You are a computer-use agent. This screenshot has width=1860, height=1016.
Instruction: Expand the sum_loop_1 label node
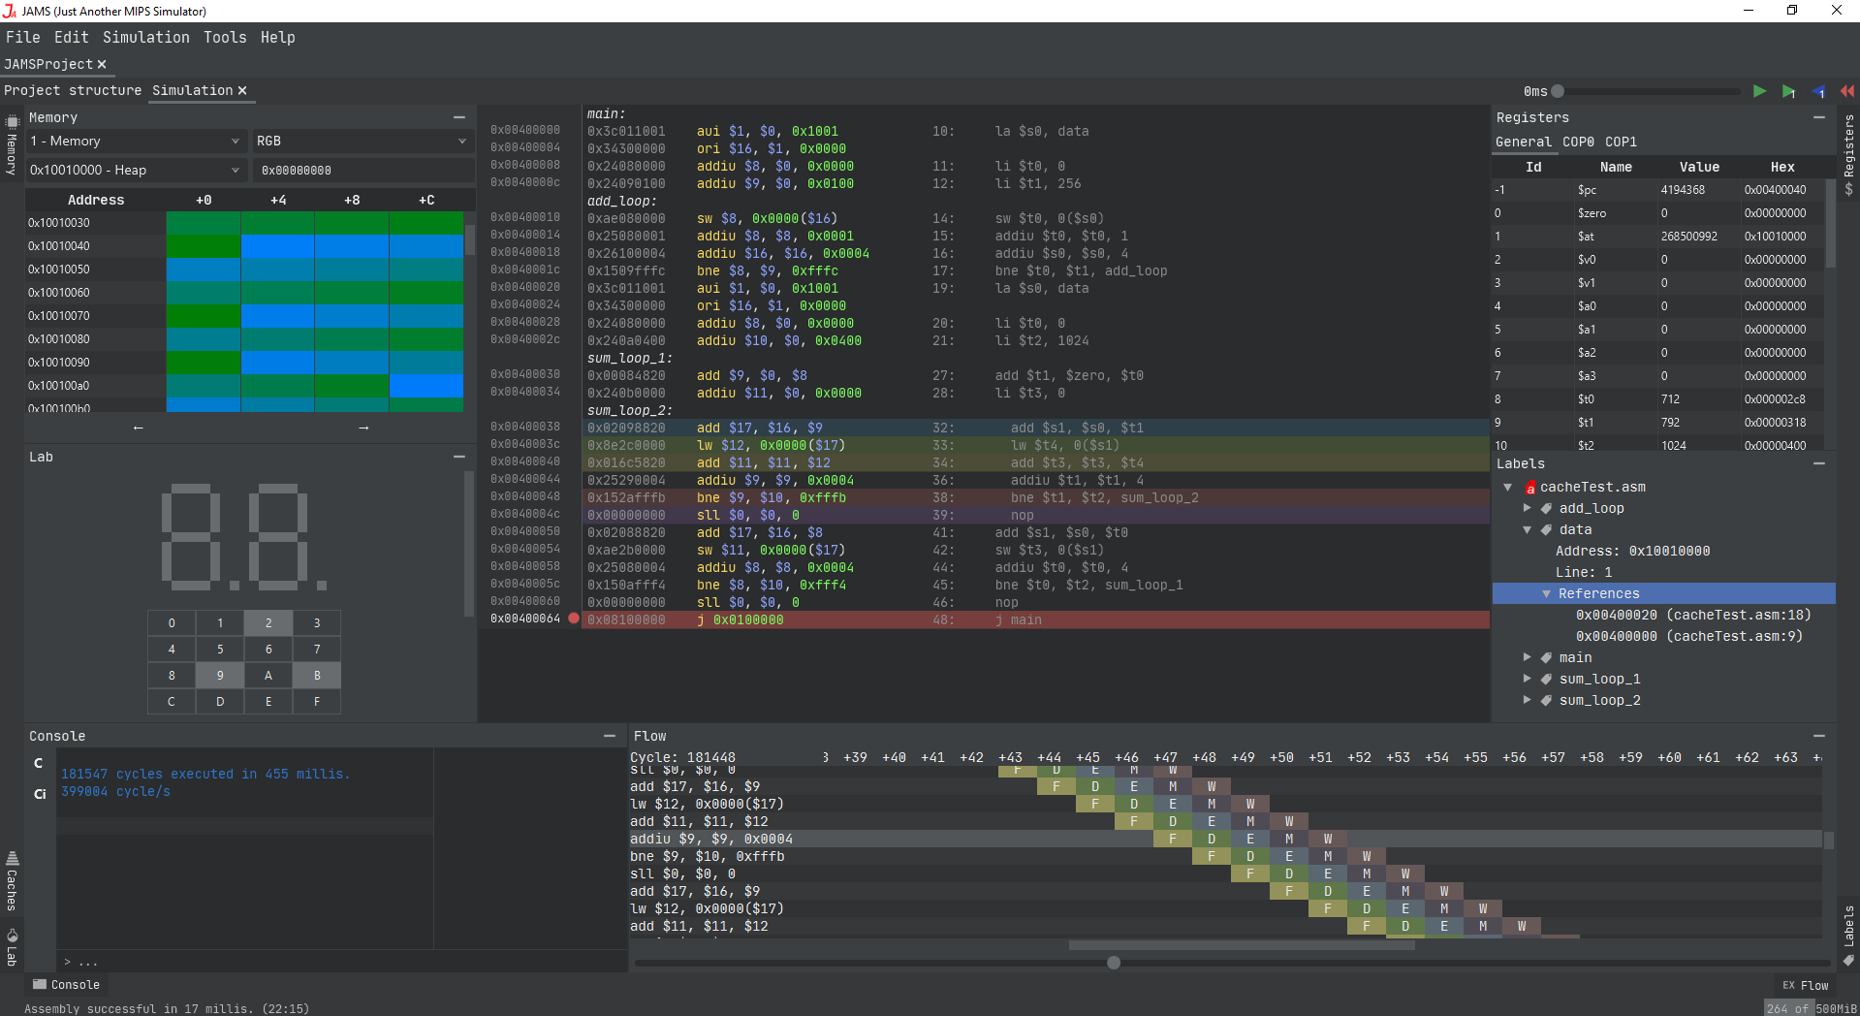(x=1528, y=679)
